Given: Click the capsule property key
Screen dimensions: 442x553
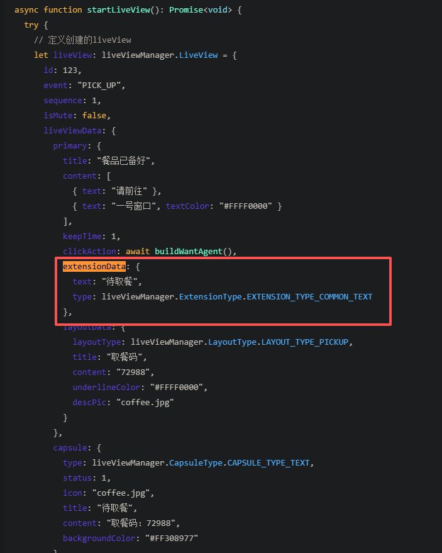Looking at the screenshot, I should click(x=70, y=448).
